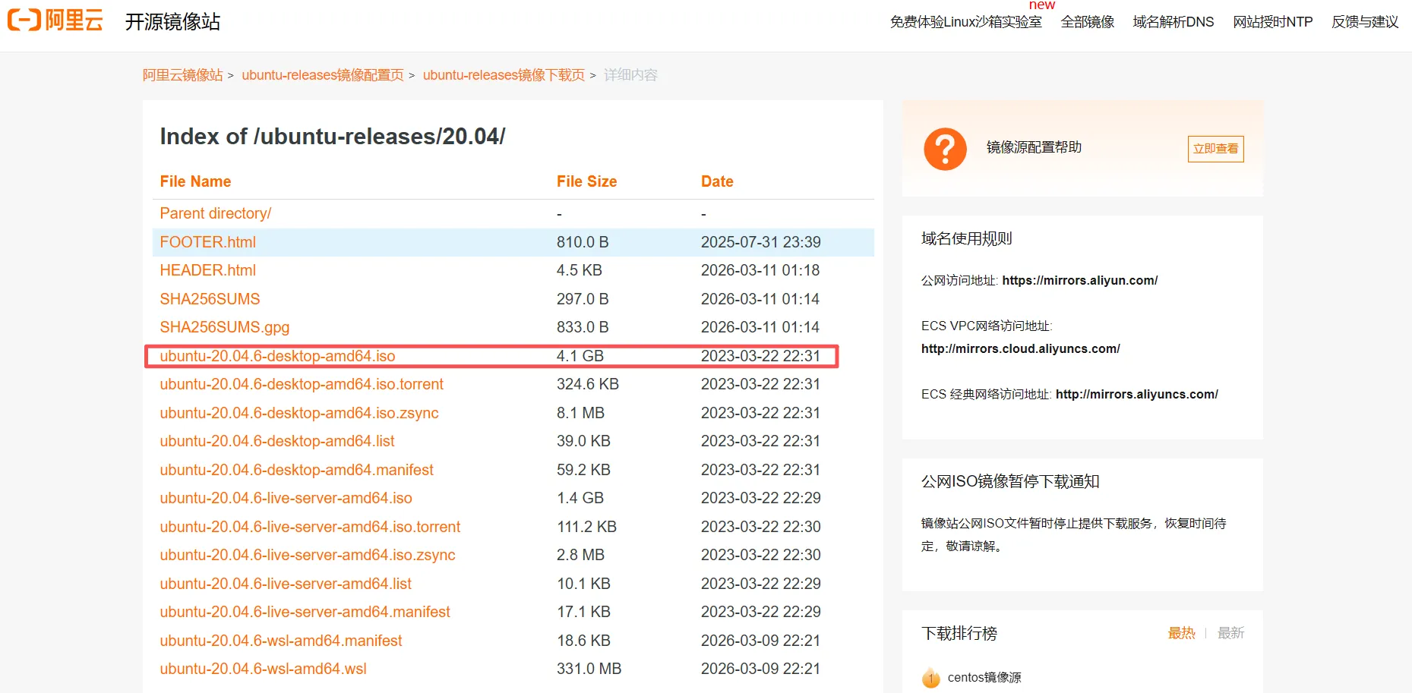Click the centos medal rank icon
The height and width of the screenshot is (693, 1412).
click(930, 677)
